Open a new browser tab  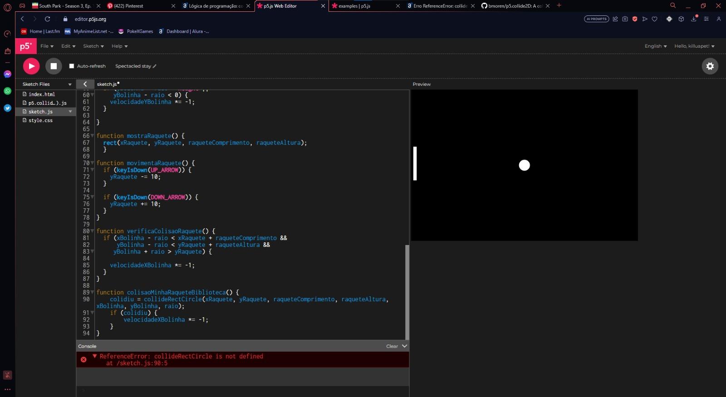(x=559, y=5)
